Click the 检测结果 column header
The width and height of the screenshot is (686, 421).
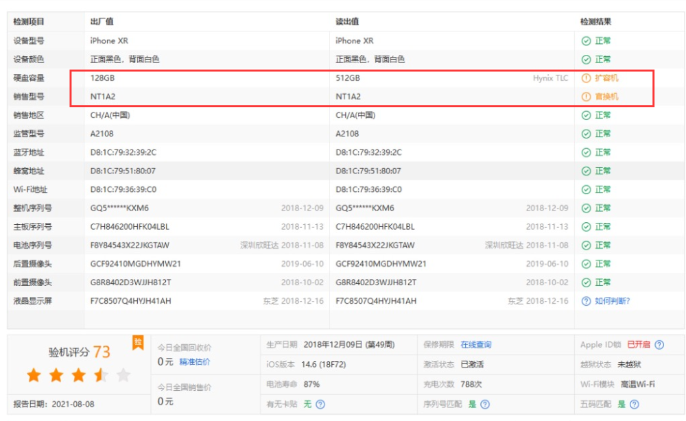click(596, 22)
